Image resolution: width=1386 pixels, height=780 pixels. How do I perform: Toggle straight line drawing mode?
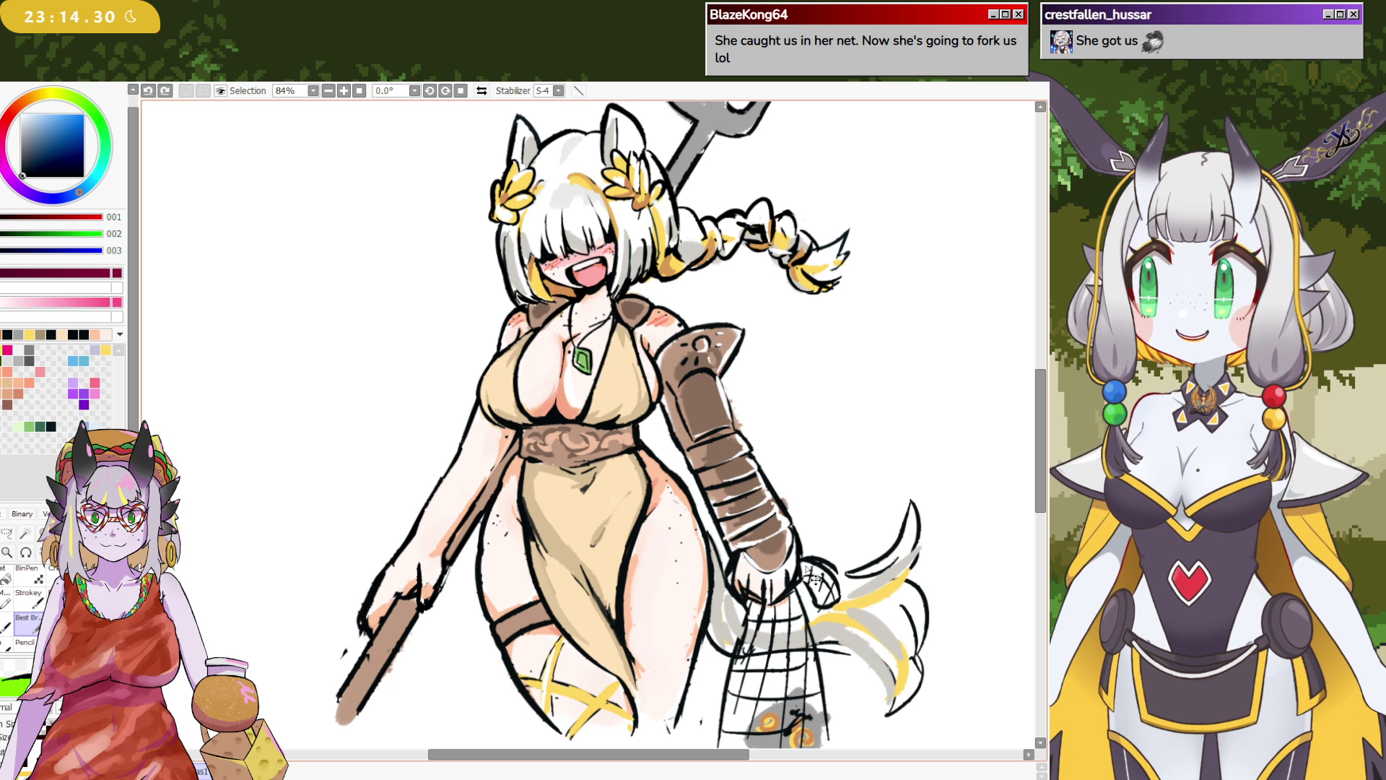click(x=578, y=91)
